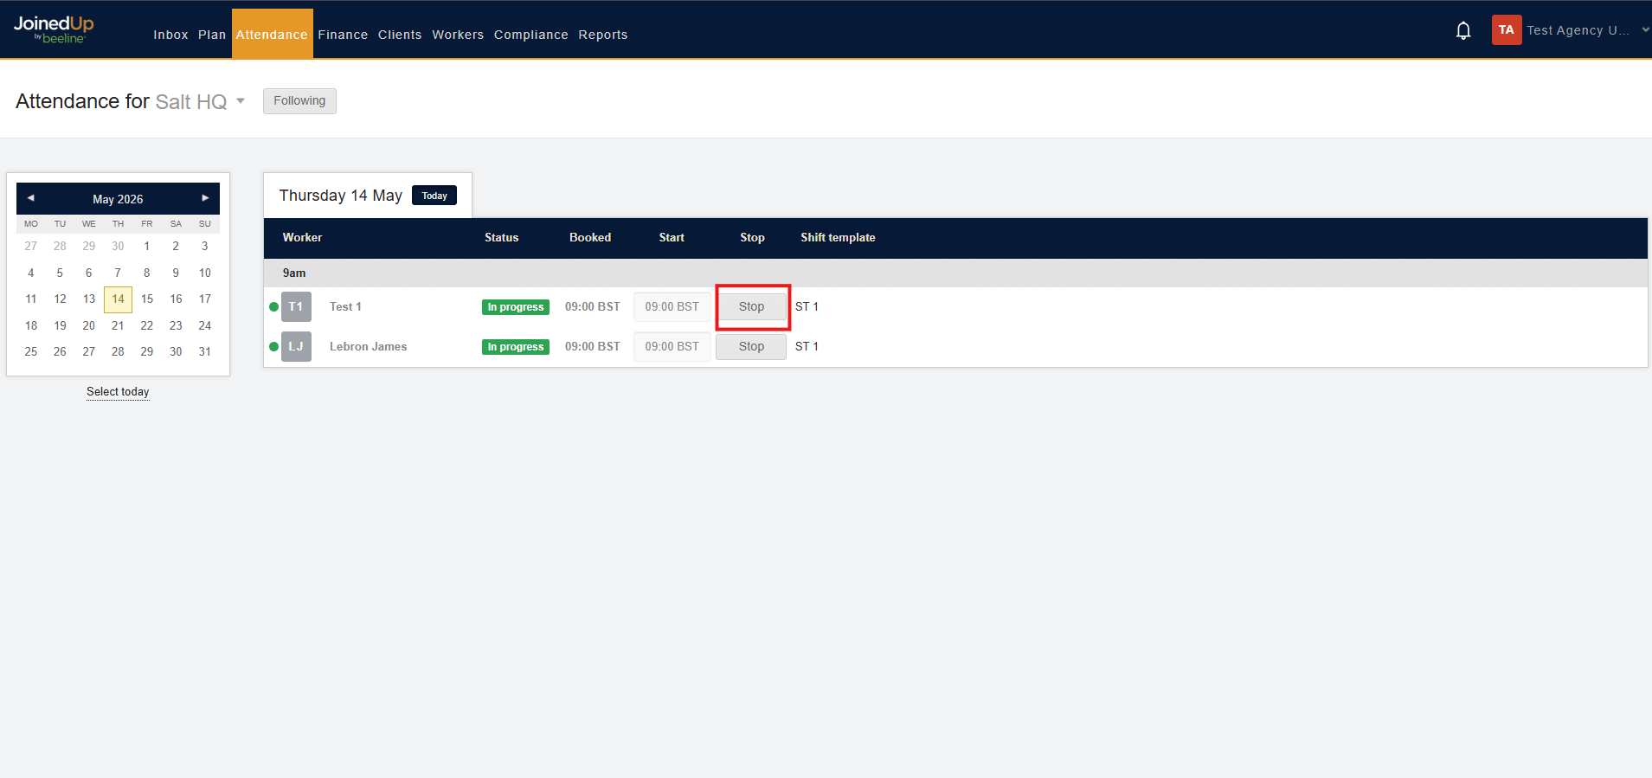Screen dimensions: 1652x778
Task: Click green status dot beside Lebron James
Action: [x=273, y=346]
